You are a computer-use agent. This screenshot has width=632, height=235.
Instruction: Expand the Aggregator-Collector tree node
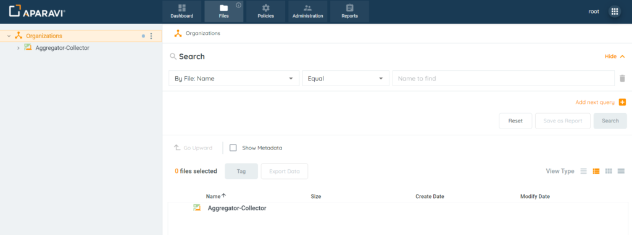(18, 48)
